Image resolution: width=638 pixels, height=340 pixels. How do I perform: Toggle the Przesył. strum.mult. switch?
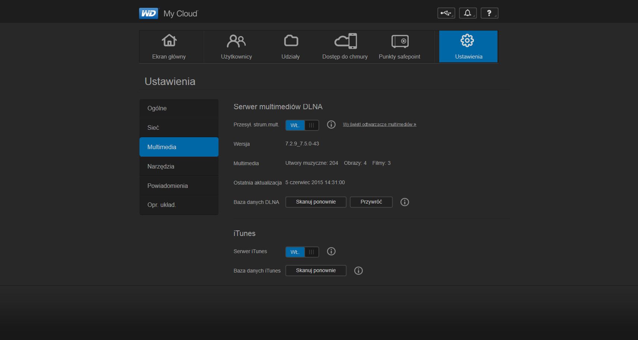[x=302, y=125]
